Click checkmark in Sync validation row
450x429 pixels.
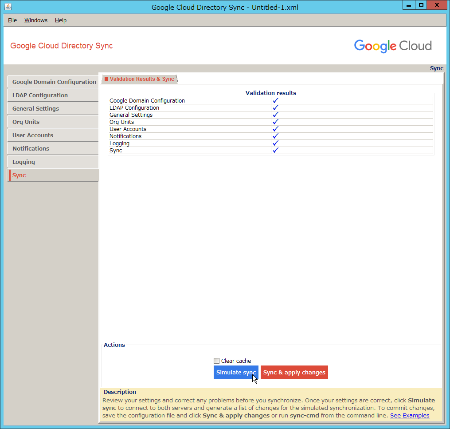click(x=275, y=151)
